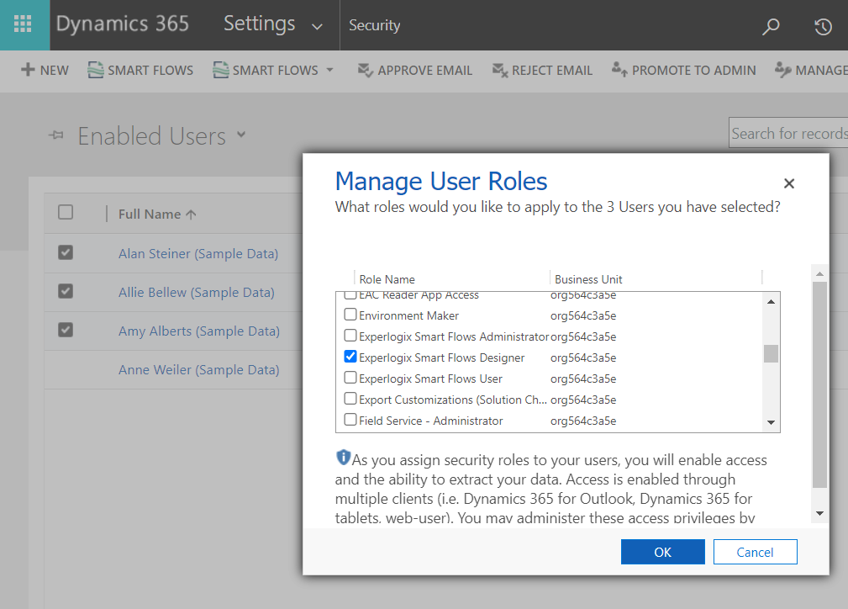Click APPROVE EMAIL command

(415, 71)
